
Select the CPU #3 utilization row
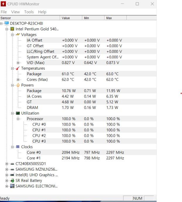[x=94, y=141]
